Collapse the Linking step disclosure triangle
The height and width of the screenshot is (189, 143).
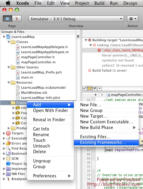coord(91,45)
